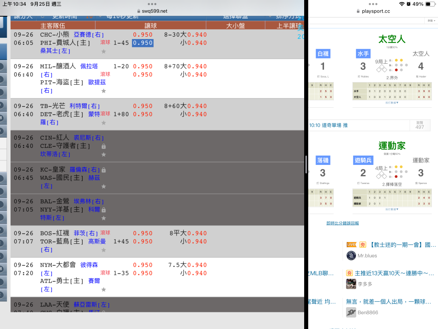Click 小0.940 odds for MIL vs PIT

(193, 75)
